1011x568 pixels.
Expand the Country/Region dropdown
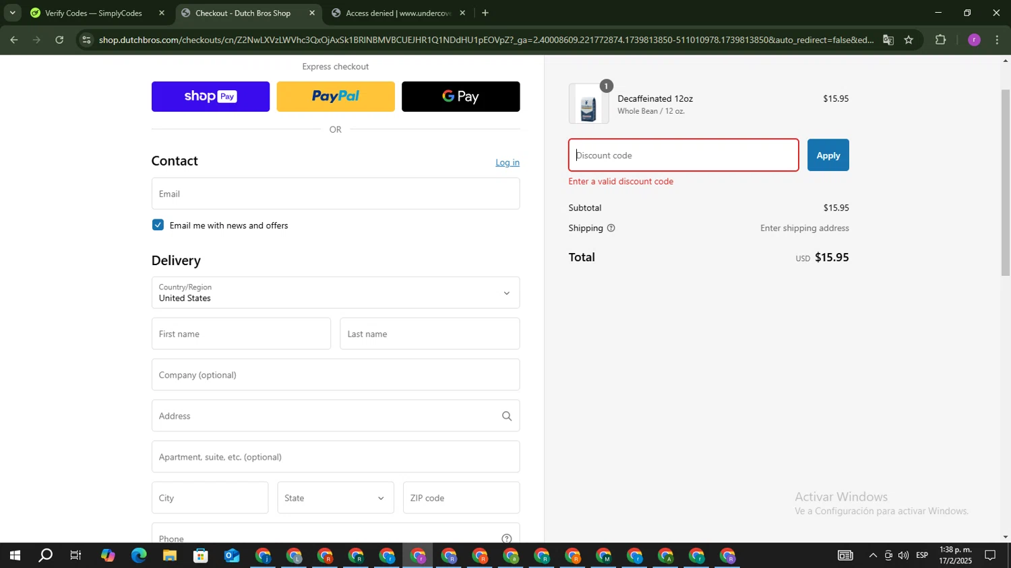pyautogui.click(x=336, y=293)
